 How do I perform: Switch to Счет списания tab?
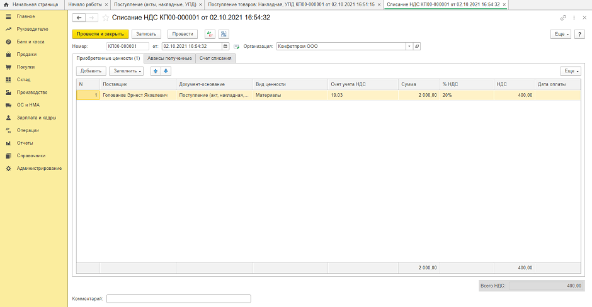point(216,58)
